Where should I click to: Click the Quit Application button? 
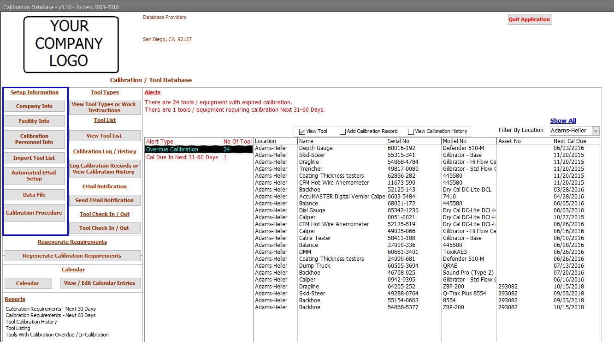pyautogui.click(x=529, y=19)
